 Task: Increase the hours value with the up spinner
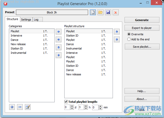click(x=86, y=106)
